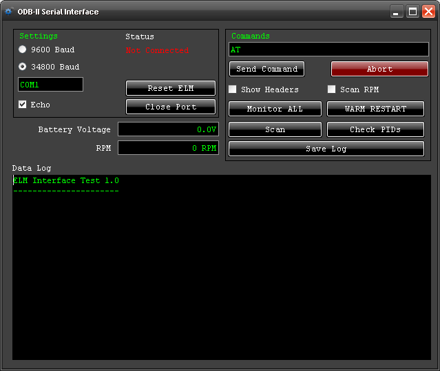This screenshot has width=440, height=371.
Task: Minimize the ODB-II Serial Interface window
Action: tap(396, 12)
